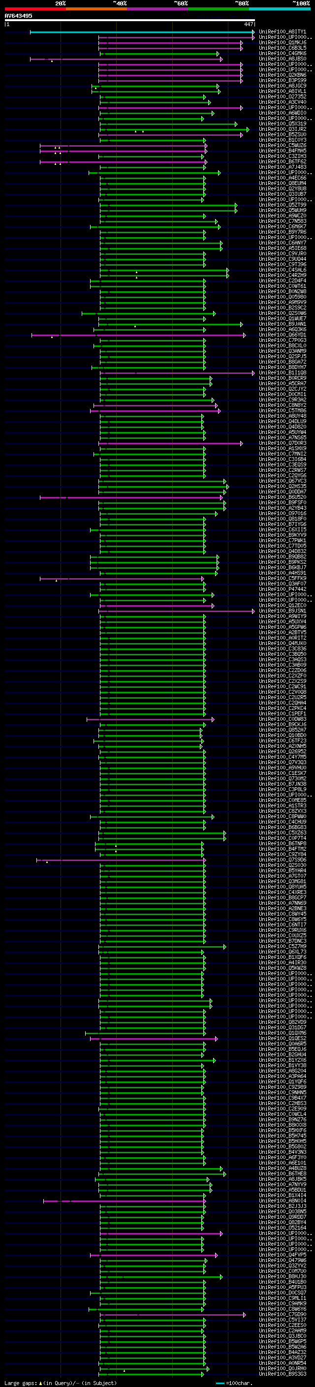
Task: Click the AV643495 query name label
Action: [x=18, y=16]
